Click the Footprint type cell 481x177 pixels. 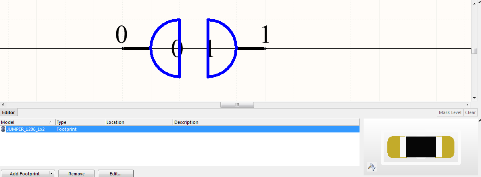(66, 129)
